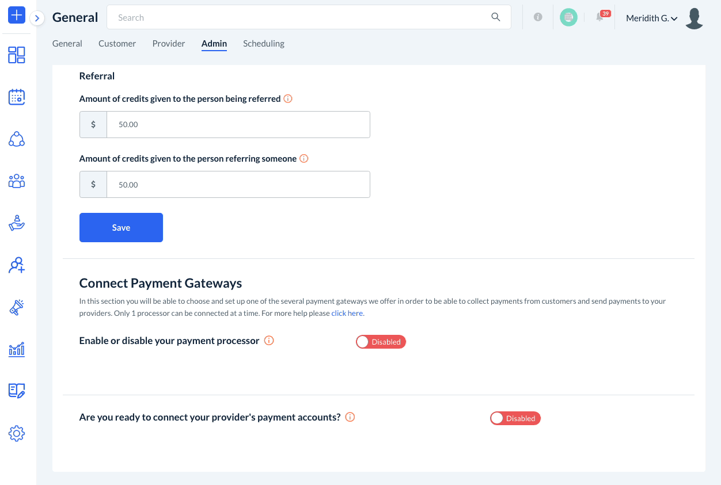This screenshot has height=485, width=721.
Task: Open the reports chart icon
Action: click(16, 349)
